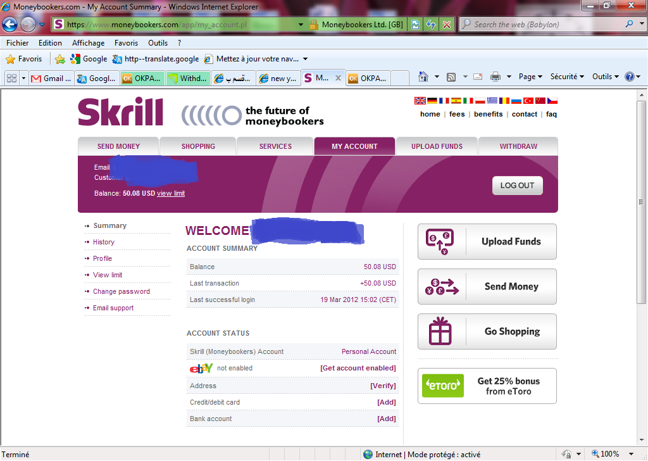Select the Spanish flag language
Viewport: 648px width, 461px height.
456,101
